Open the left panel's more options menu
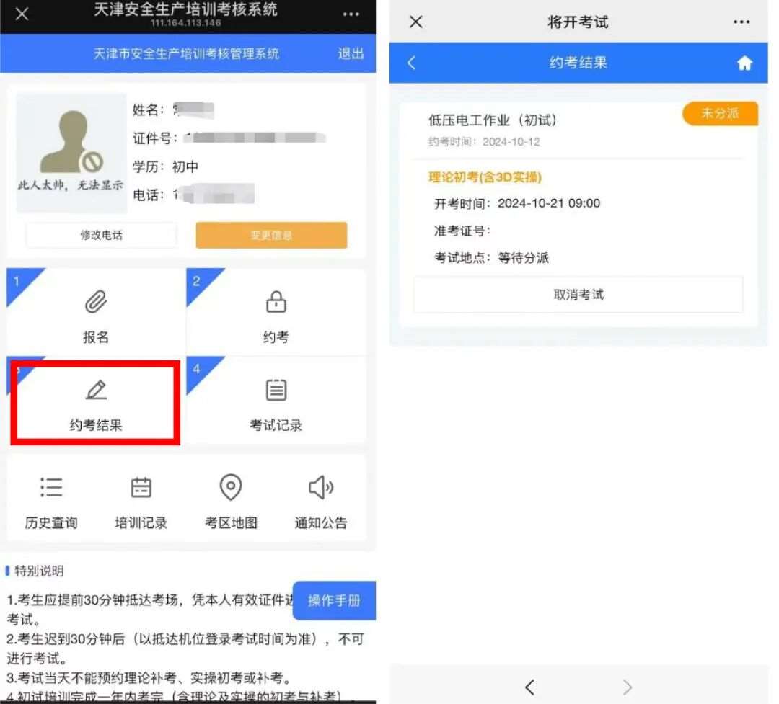 coord(351,14)
